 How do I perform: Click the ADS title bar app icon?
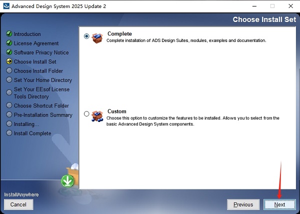(x=7, y=6)
